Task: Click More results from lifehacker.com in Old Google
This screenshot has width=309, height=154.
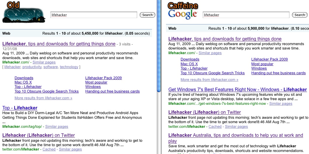Action: 43,98
